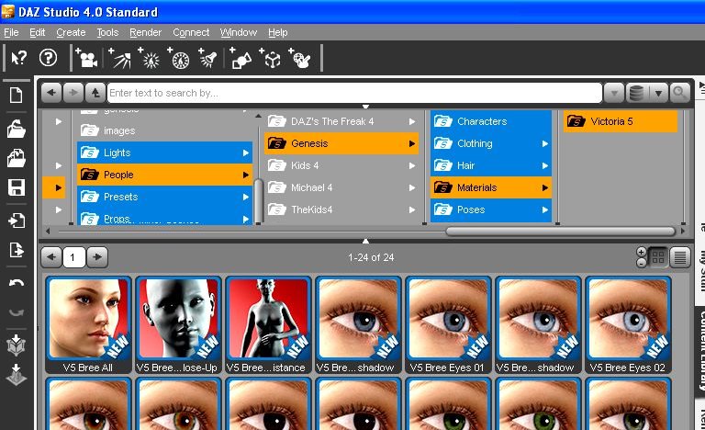Image resolution: width=705 pixels, height=430 pixels.
Task: Open the database search options icon
Action: click(x=636, y=93)
